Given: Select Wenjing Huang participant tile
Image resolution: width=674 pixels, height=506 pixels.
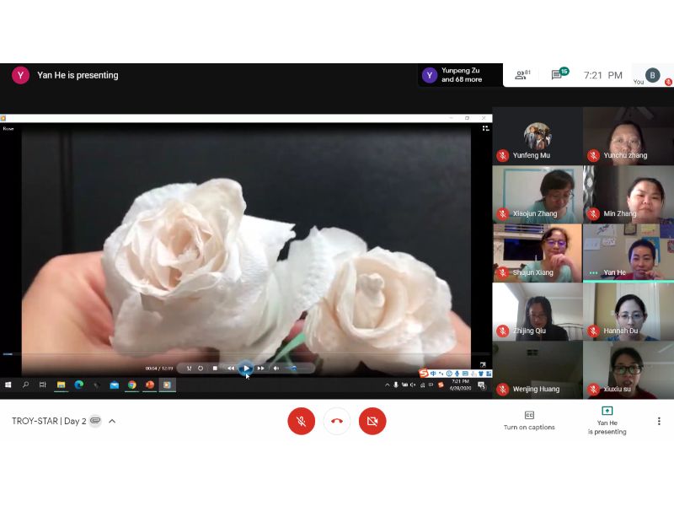Looking at the screenshot, I should 537,370.
